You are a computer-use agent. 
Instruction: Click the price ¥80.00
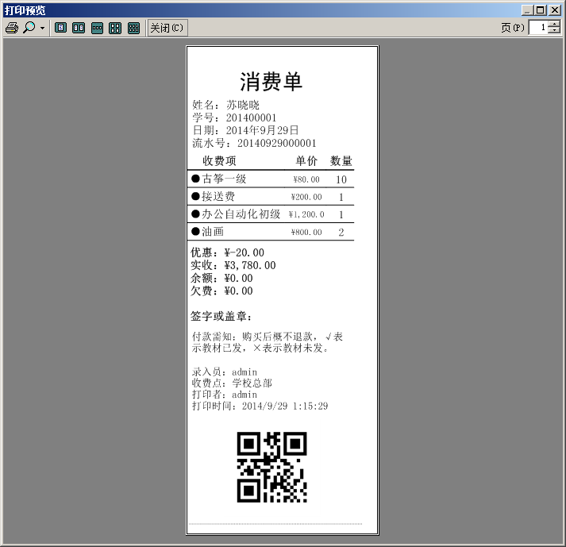pyautogui.click(x=306, y=179)
